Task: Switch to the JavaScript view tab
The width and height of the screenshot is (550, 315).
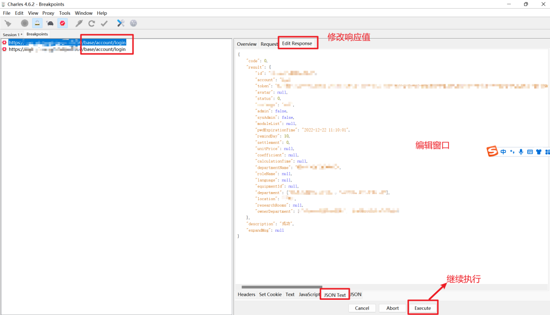Action: (309, 294)
